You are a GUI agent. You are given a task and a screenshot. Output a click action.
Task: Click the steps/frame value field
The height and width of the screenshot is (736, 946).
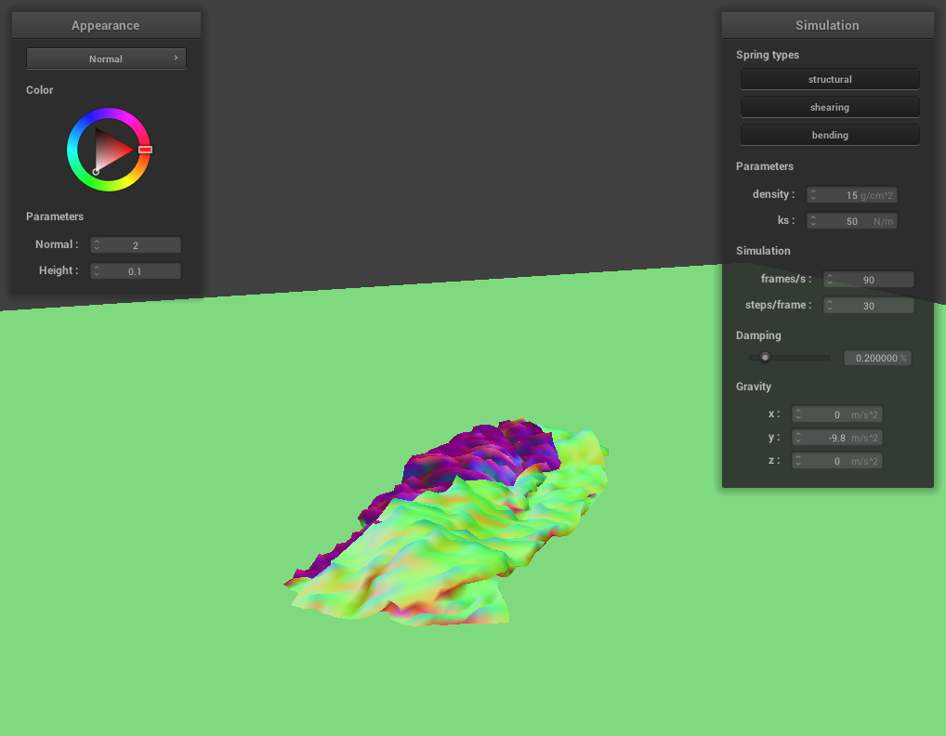869,305
